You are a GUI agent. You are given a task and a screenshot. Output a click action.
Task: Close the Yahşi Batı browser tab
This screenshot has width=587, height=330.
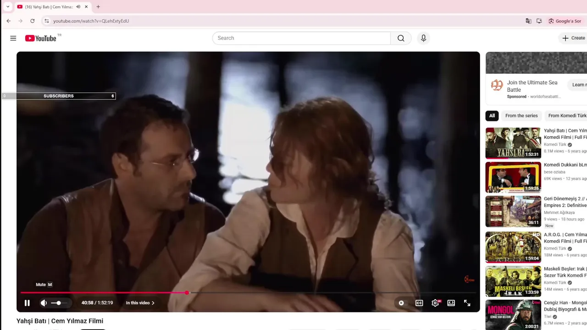click(86, 7)
